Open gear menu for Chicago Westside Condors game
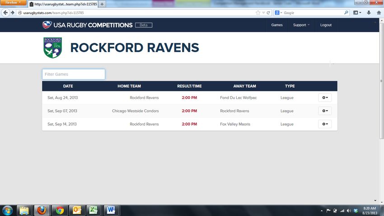384x216 pixels. coord(325,111)
